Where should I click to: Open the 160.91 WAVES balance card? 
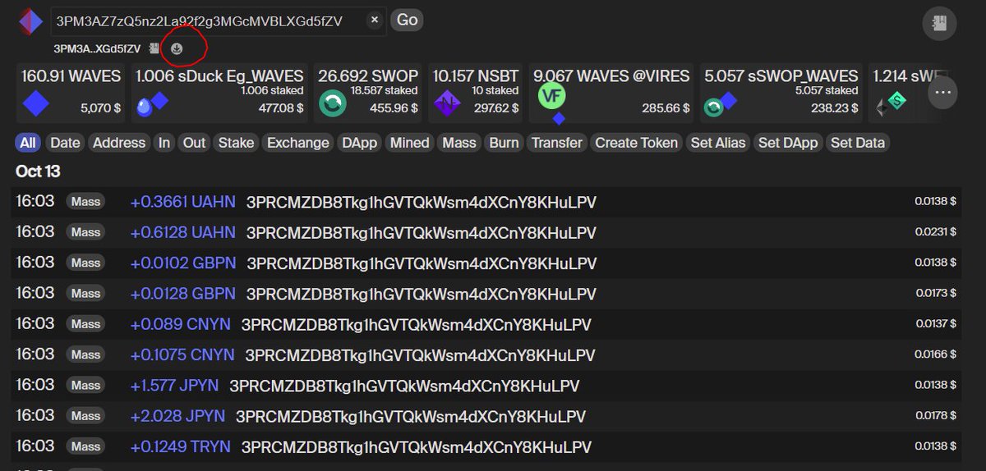coord(71,92)
